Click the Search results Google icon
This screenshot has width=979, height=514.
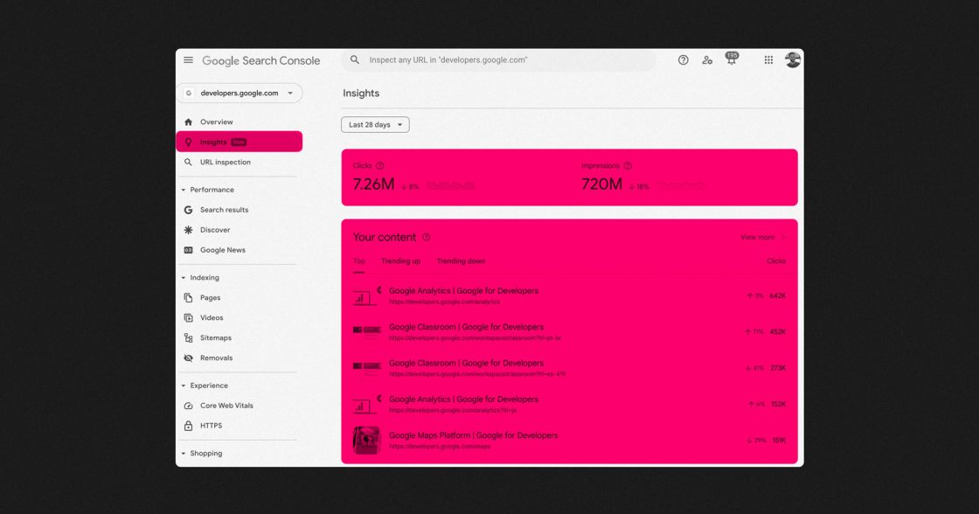coord(188,210)
